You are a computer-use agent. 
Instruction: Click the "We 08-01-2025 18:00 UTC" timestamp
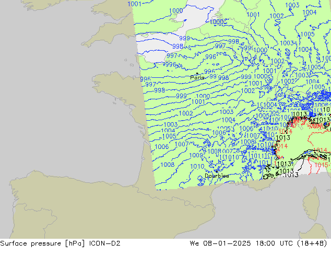click(242, 243)
